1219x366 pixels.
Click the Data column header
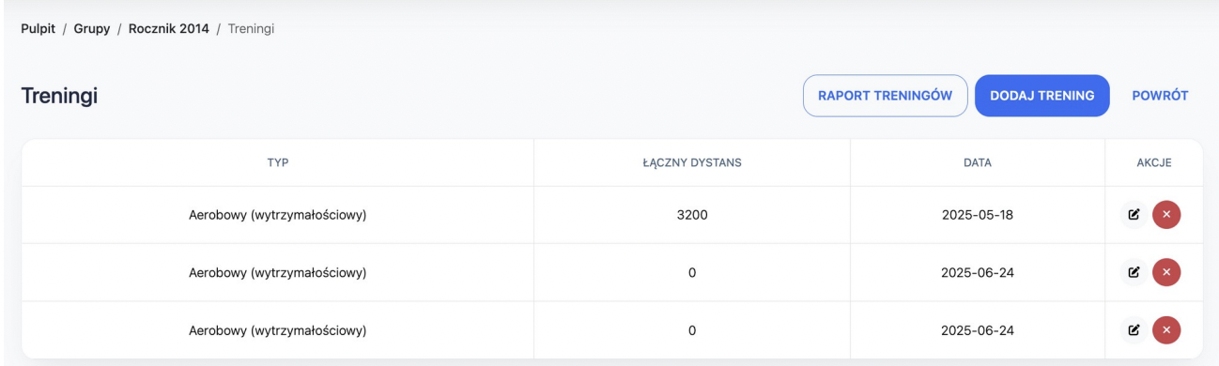978,163
